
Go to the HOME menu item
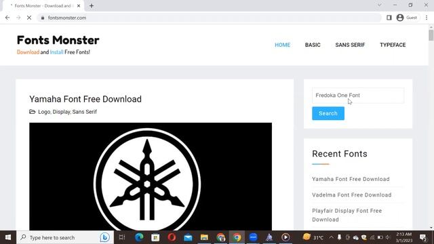point(282,45)
